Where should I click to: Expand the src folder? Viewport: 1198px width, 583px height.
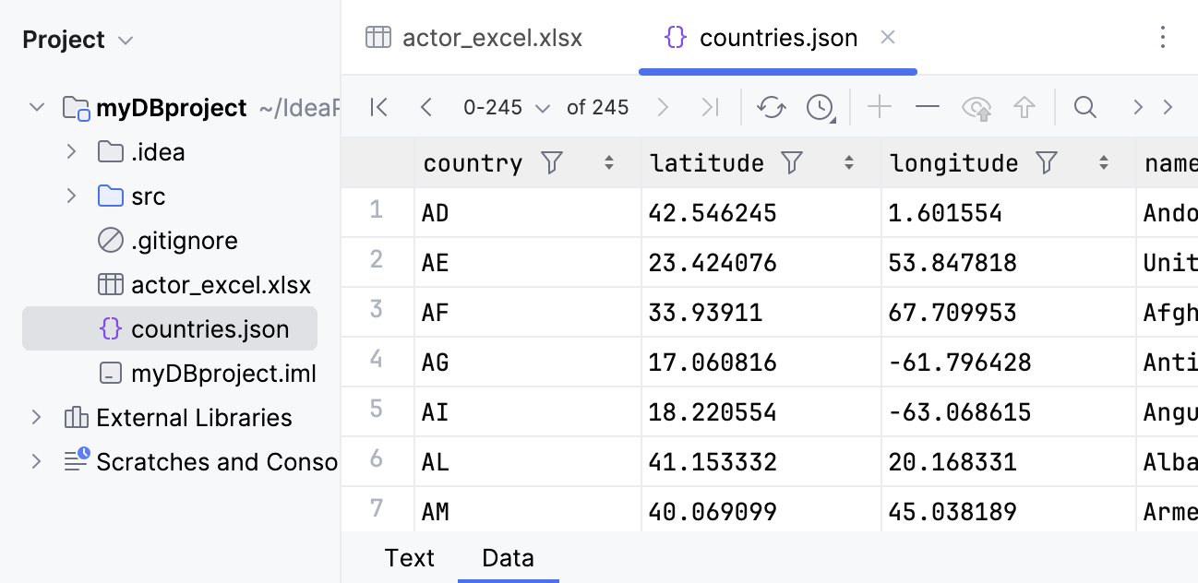pos(72,196)
